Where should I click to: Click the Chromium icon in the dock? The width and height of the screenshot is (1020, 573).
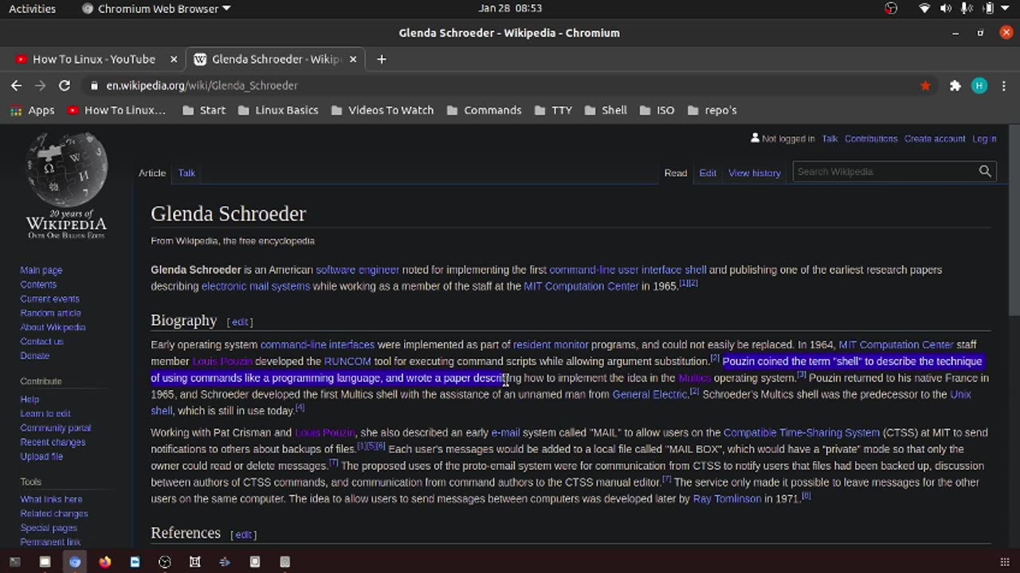[x=75, y=562]
